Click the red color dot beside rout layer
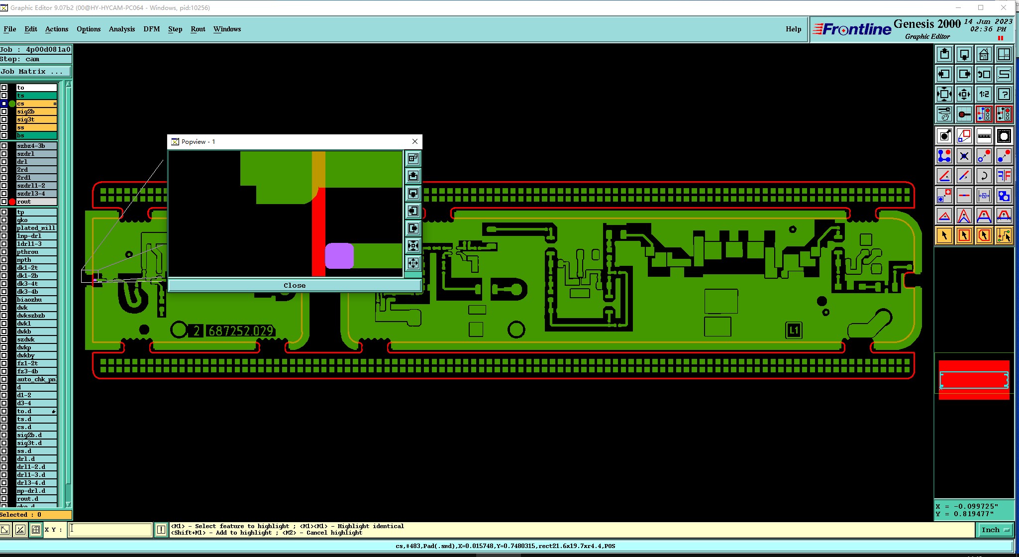Screen dimensions: 1019x557 [x=12, y=202]
